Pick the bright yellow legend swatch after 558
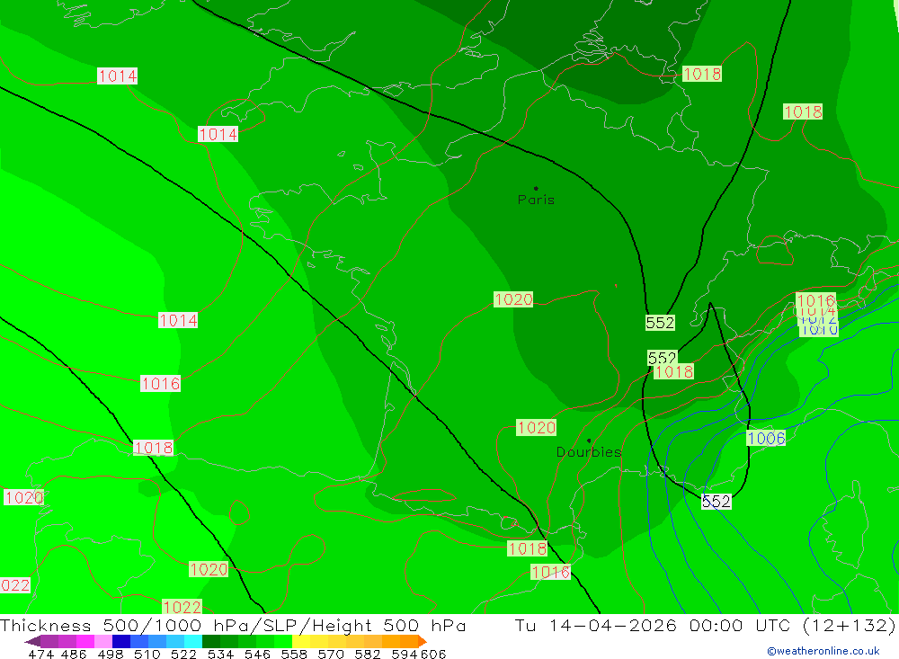 (x=301, y=641)
